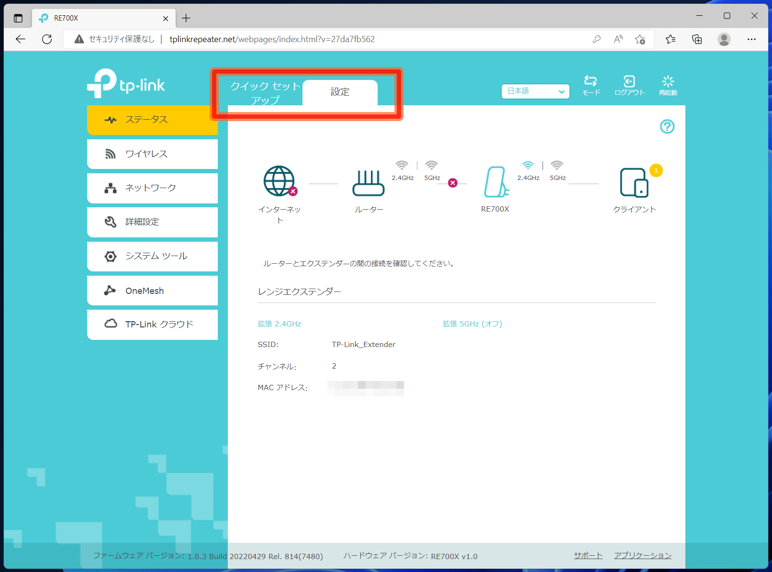Screen dimensions: 772x572
Task: Click the モード switch icon
Action: [x=591, y=86]
